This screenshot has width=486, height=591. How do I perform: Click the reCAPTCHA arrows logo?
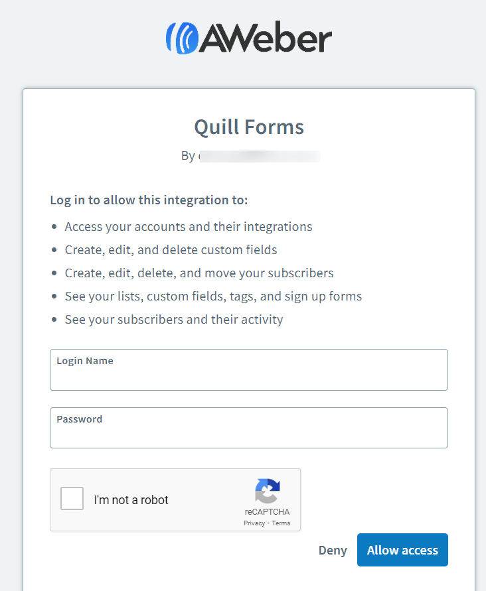tap(268, 491)
